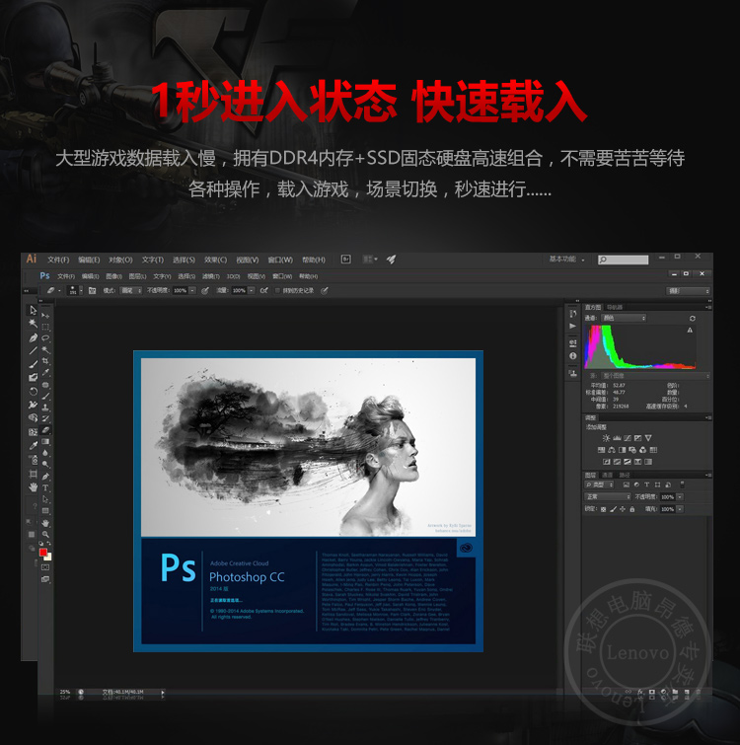Image resolution: width=740 pixels, height=745 pixels.
Task: Toggle the layer filtering on/off switch
Action: (x=683, y=484)
